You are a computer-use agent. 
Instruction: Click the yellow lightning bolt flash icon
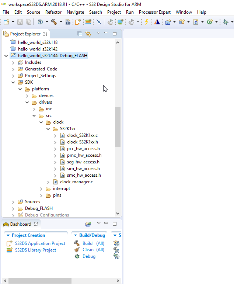point(147,22)
